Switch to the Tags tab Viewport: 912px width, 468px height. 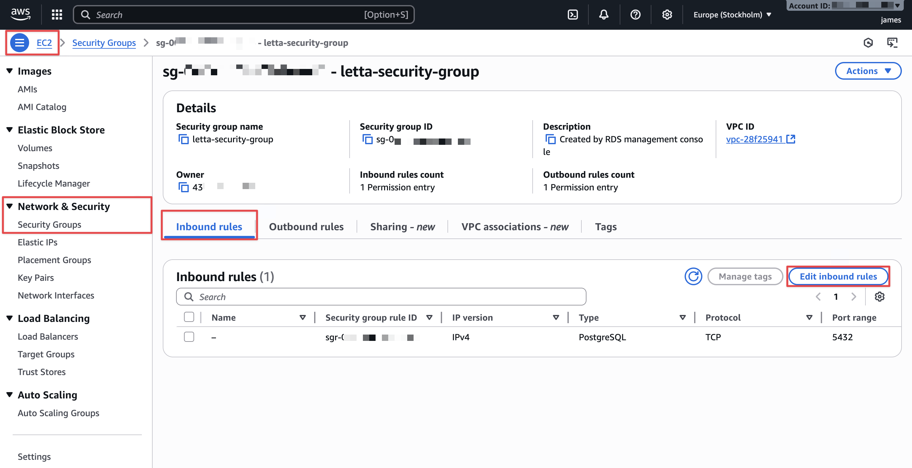point(605,227)
